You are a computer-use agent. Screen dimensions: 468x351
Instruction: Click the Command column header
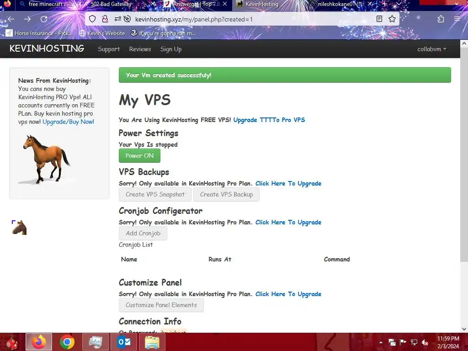pyautogui.click(x=337, y=259)
